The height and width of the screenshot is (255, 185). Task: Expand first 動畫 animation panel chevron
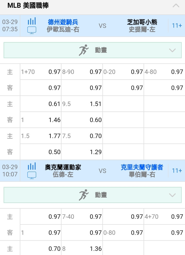(172, 50)
